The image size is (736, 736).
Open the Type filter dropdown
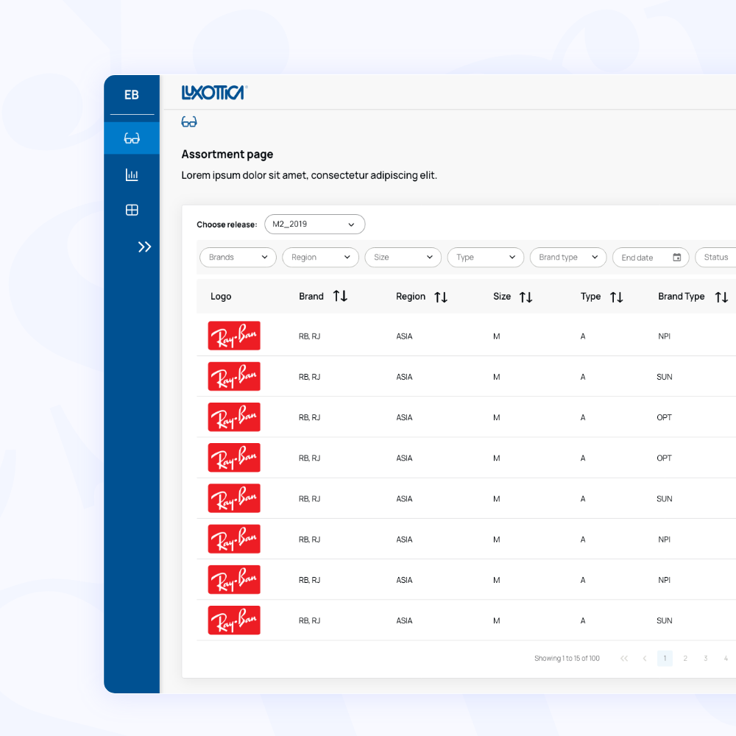(x=486, y=257)
